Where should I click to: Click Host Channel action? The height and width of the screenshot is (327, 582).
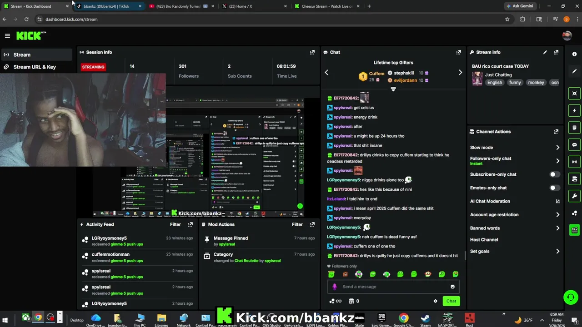484,240
